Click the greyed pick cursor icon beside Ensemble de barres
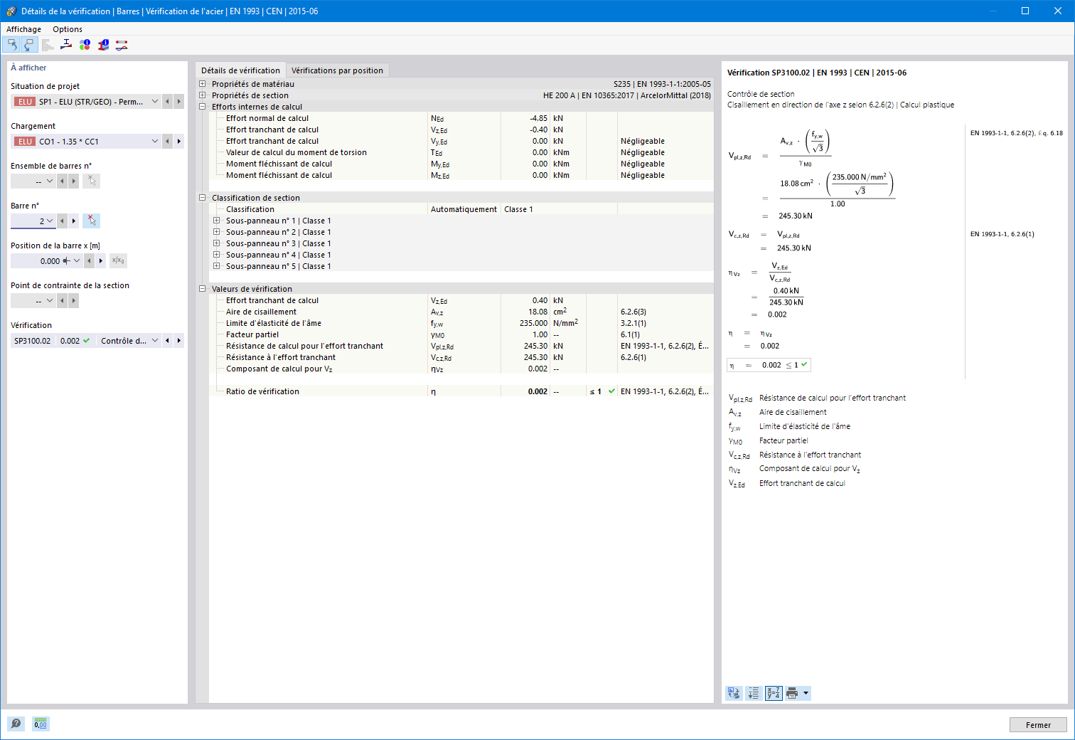This screenshot has height=740, width=1075. pyautogui.click(x=91, y=181)
